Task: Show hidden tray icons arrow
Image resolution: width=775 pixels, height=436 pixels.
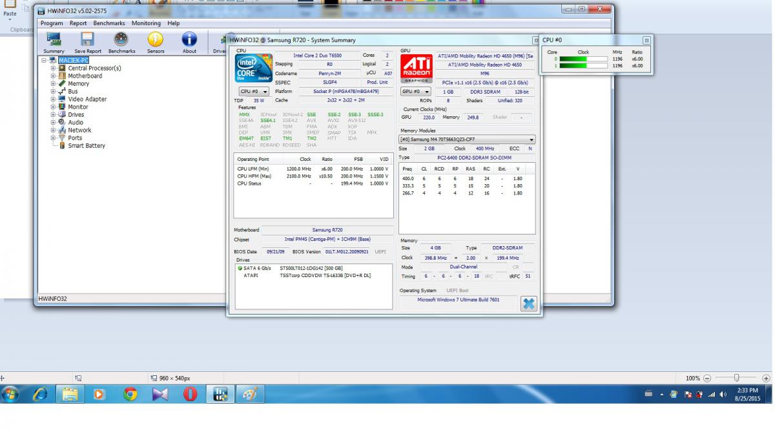Action: click(661, 394)
